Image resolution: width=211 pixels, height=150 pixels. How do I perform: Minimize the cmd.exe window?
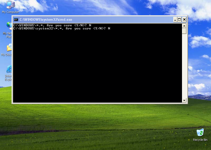pyautogui.click(x=175, y=20)
